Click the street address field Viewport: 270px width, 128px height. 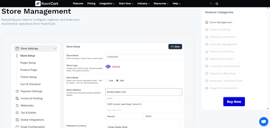click(x=144, y=104)
